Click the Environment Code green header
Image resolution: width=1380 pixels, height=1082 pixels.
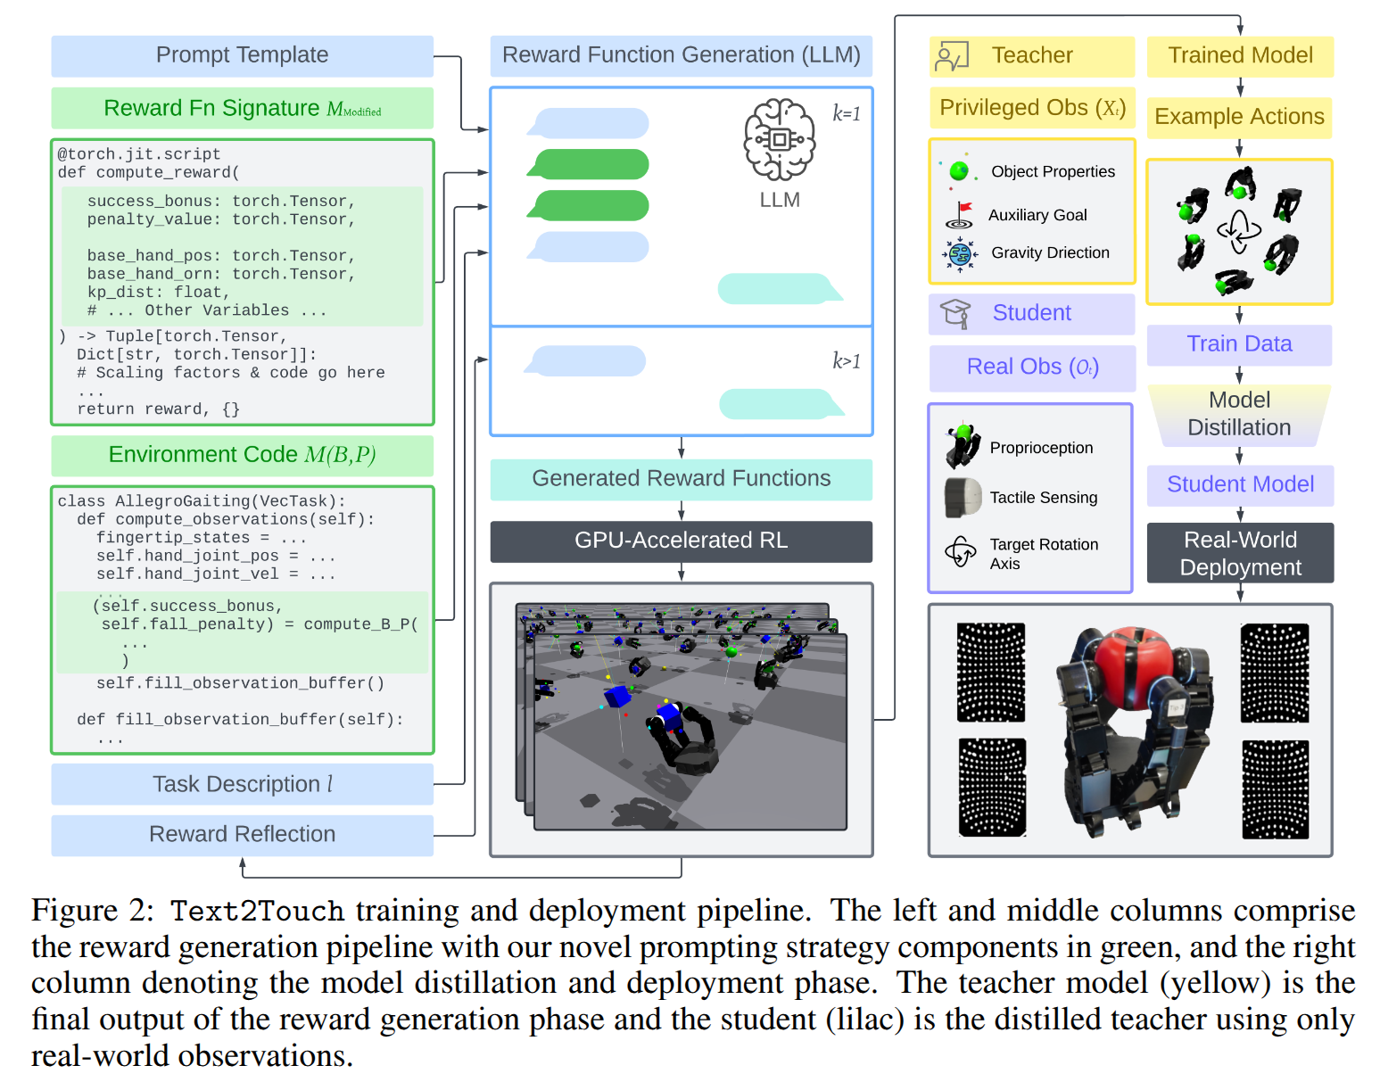tap(242, 455)
